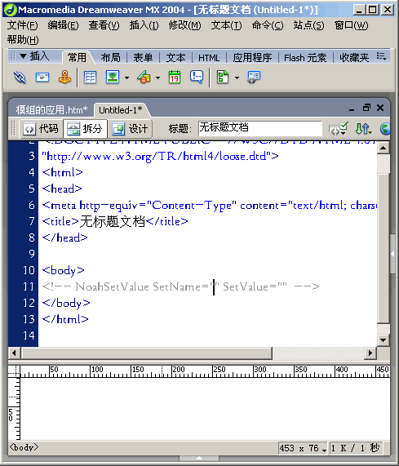The image size is (399, 466).
Task: Open the Tag Chooser icon
Action: tap(254, 78)
